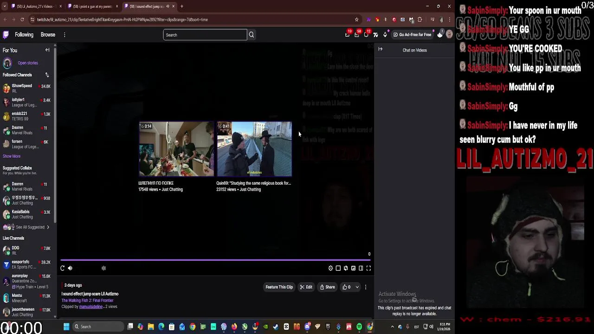Open Twitch inbox icon with badge 58
The width and height of the screenshot is (594, 334).
pyautogui.click(x=357, y=34)
